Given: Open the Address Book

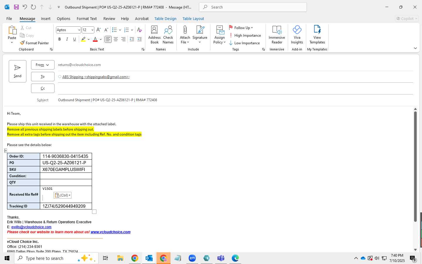Looking at the screenshot, I should 154,35.
